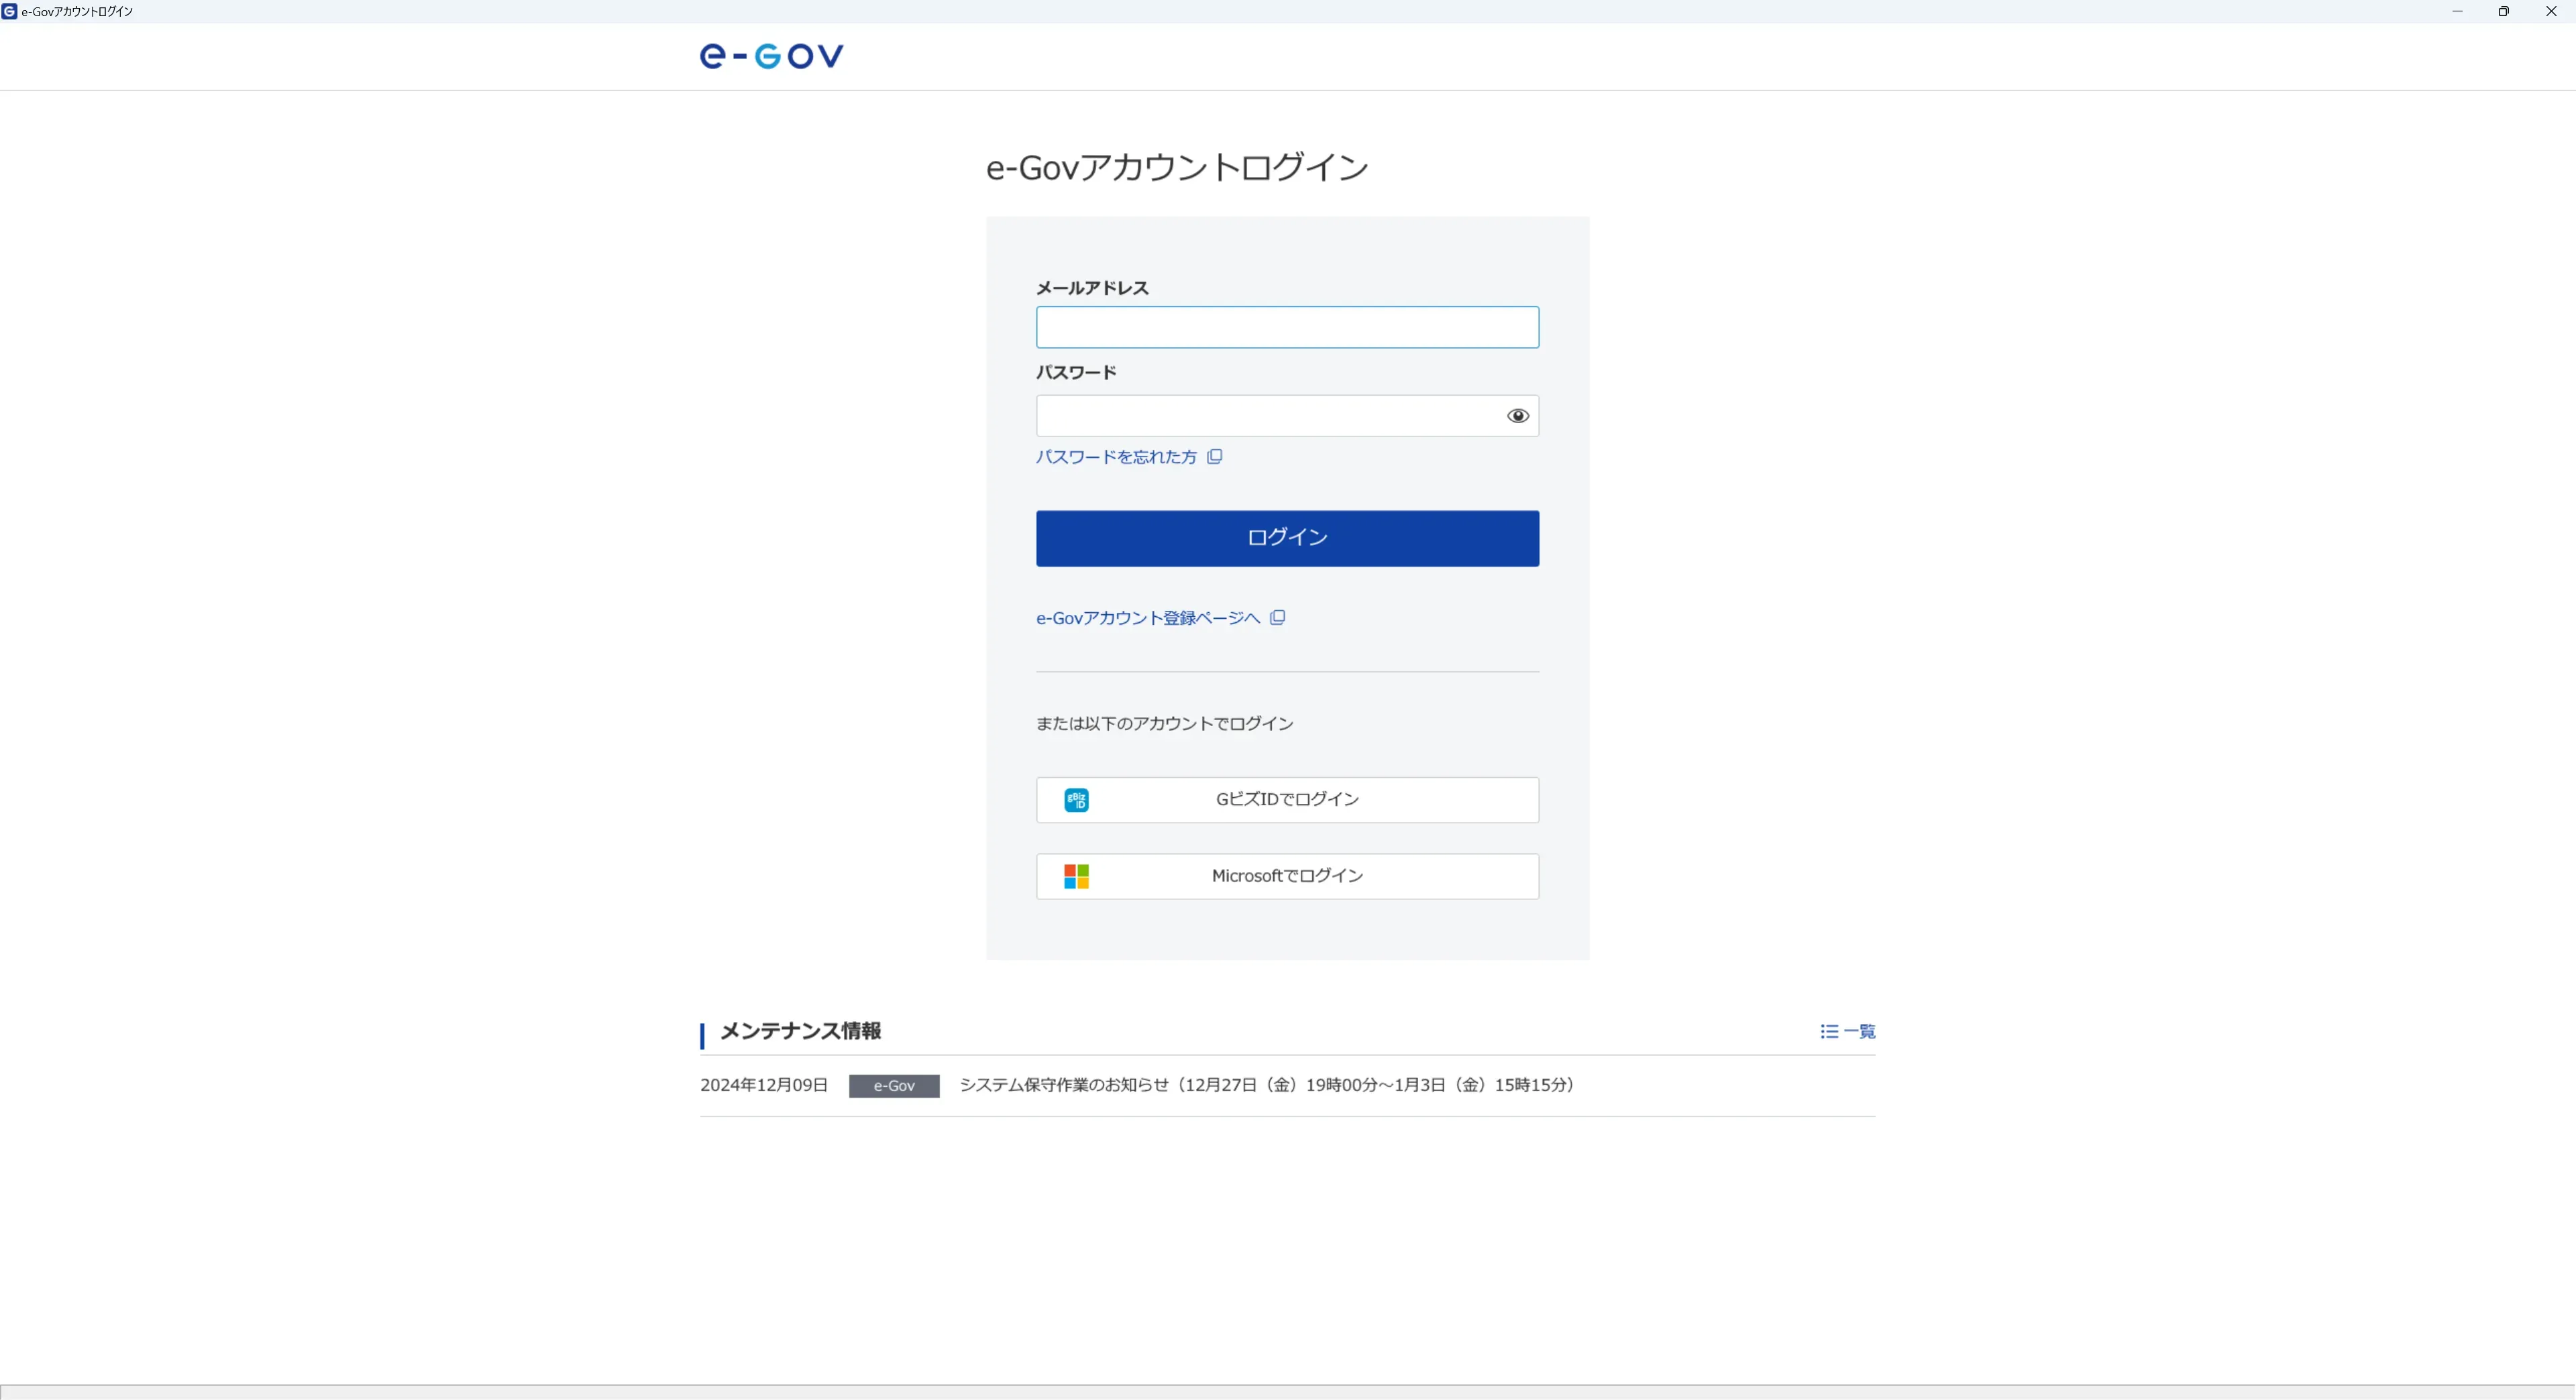The width and height of the screenshot is (2576, 1400).
Task: Restore the window size
Action: point(2504,11)
